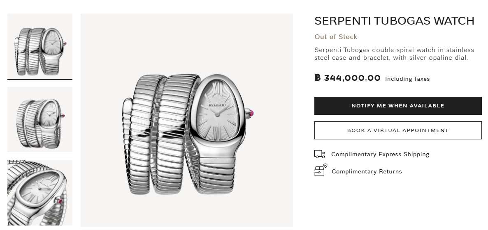Click the BVLGARI logo on the large dial
This screenshot has height=230, width=488.
pos(216,105)
